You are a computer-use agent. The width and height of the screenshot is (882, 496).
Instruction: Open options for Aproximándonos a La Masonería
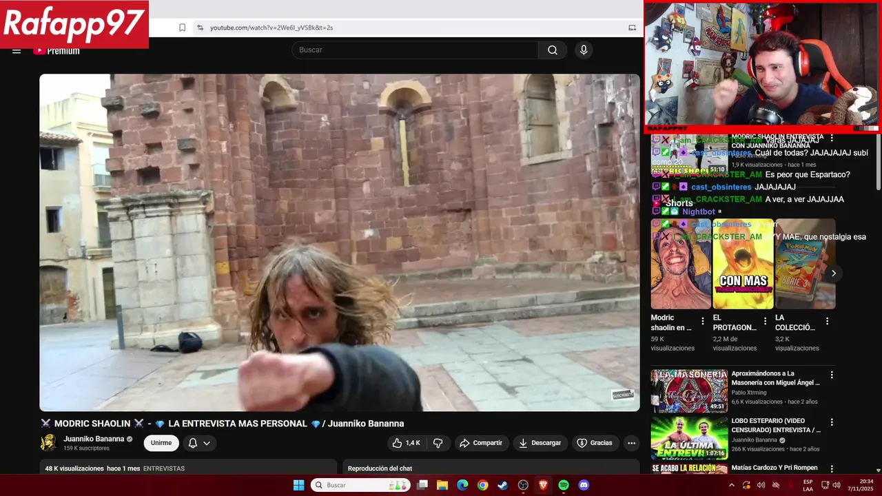[832, 375]
